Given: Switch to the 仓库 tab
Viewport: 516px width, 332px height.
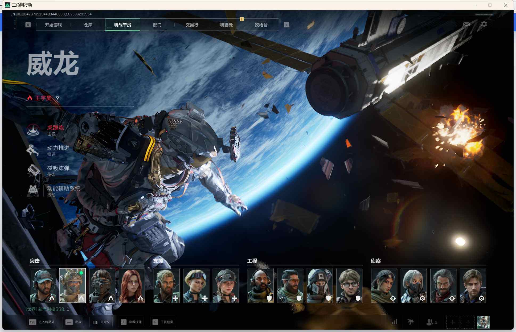Looking at the screenshot, I should [88, 25].
